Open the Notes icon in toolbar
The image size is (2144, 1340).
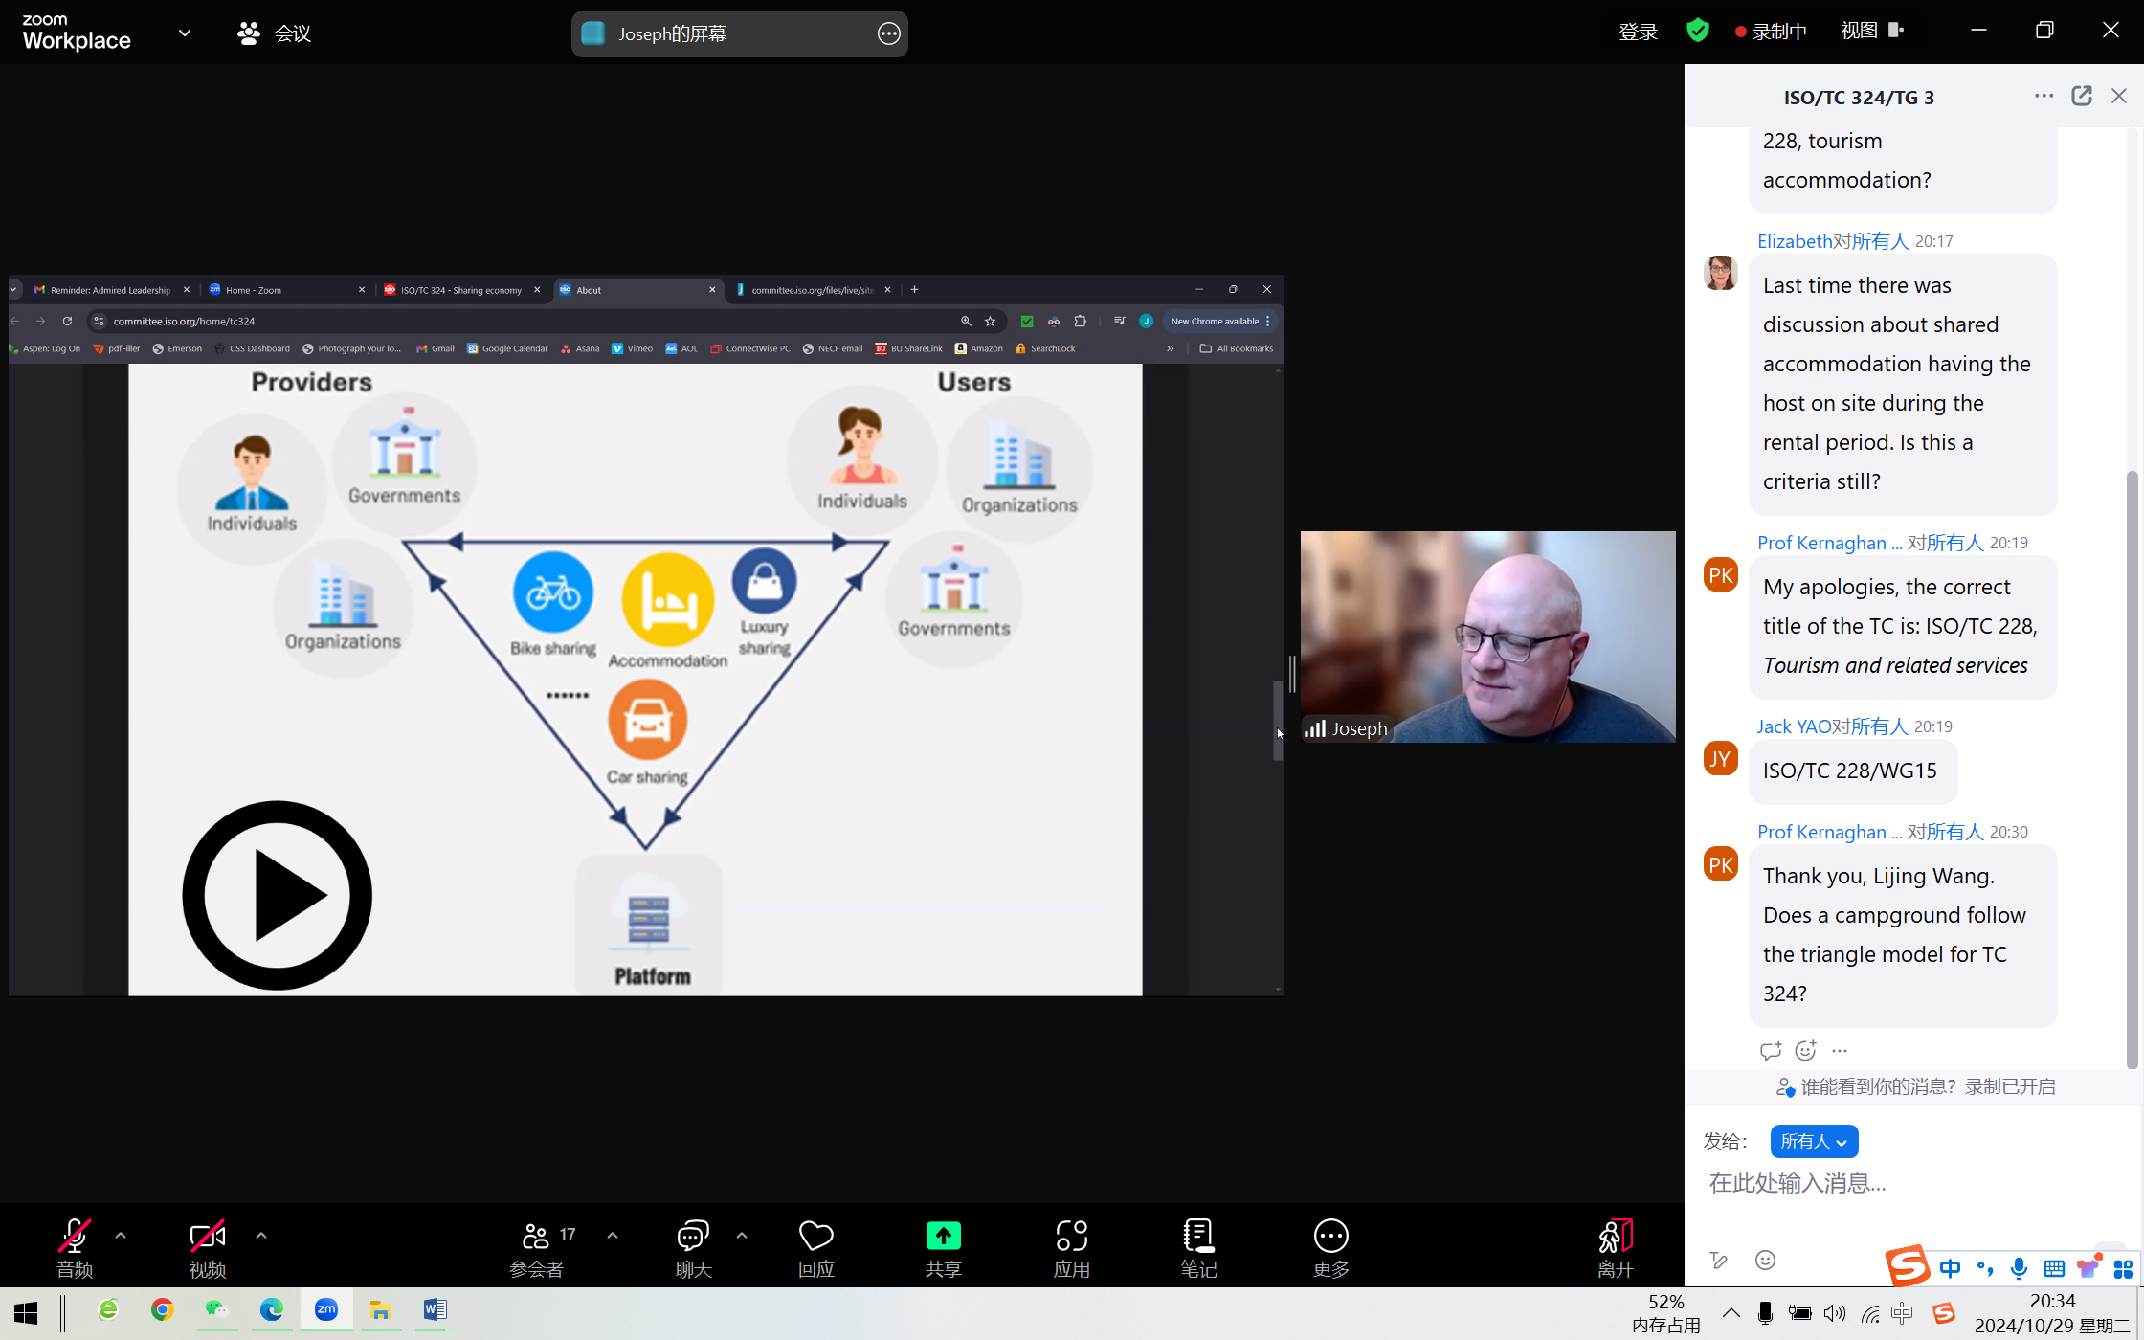pyautogui.click(x=1198, y=1237)
